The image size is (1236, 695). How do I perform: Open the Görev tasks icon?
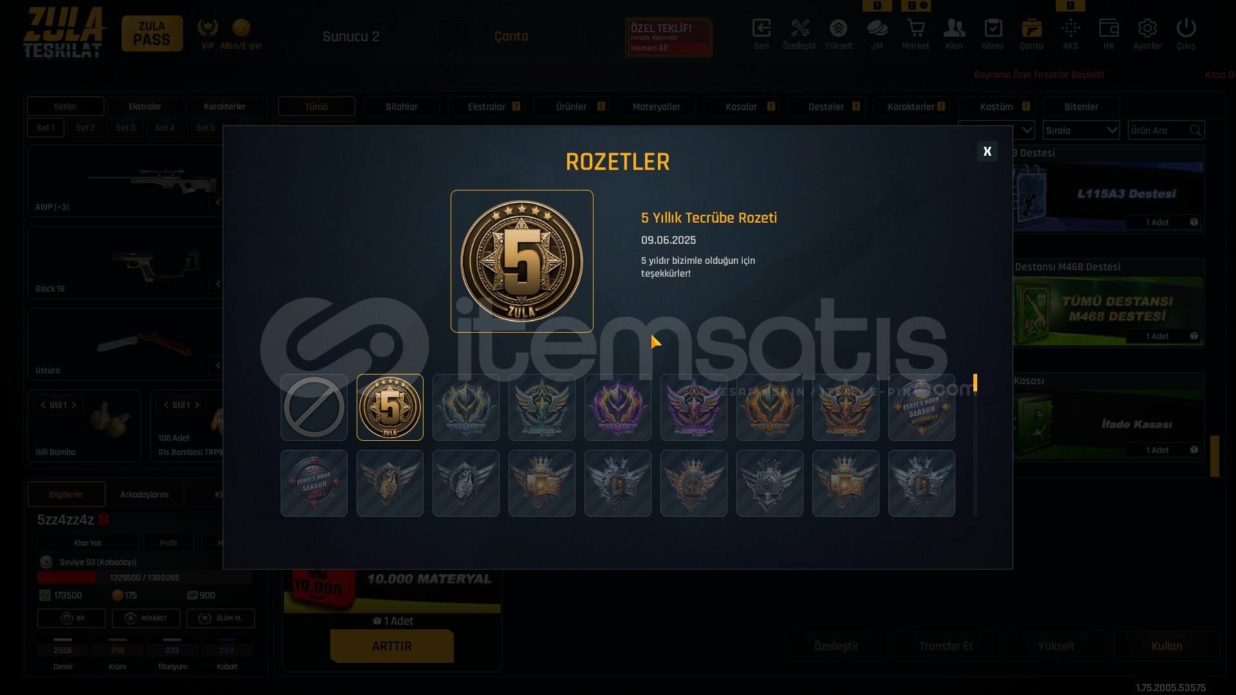point(993,34)
